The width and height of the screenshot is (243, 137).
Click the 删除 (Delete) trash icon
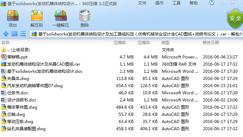(85, 15)
